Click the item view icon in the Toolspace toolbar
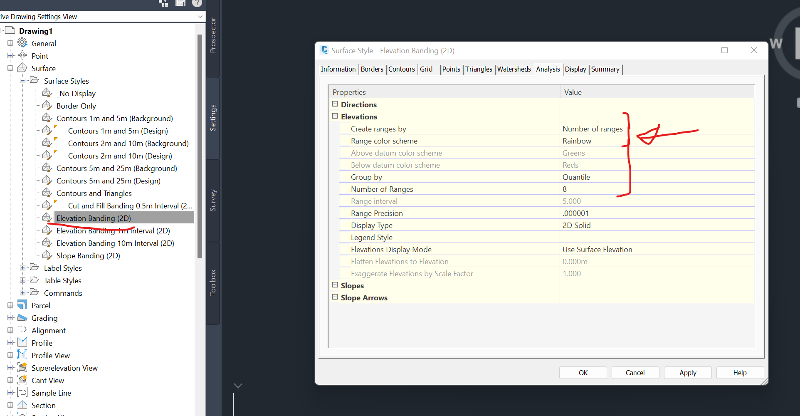 [x=180, y=3]
